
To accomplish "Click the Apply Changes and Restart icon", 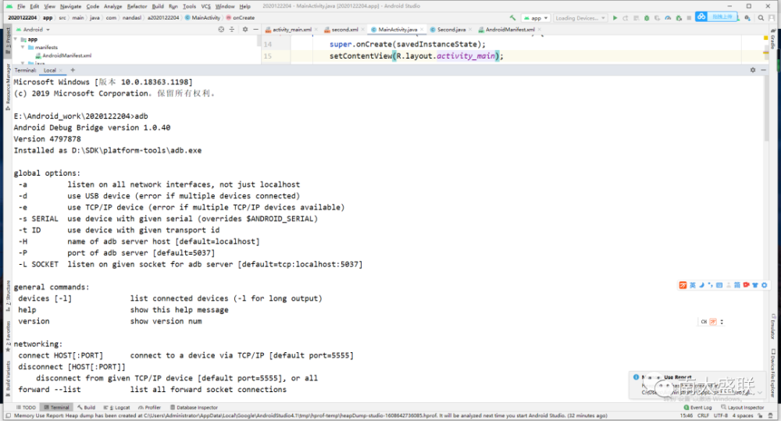I will 626,18.
